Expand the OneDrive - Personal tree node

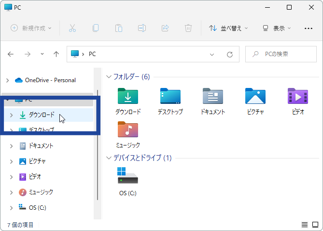coord(8,80)
